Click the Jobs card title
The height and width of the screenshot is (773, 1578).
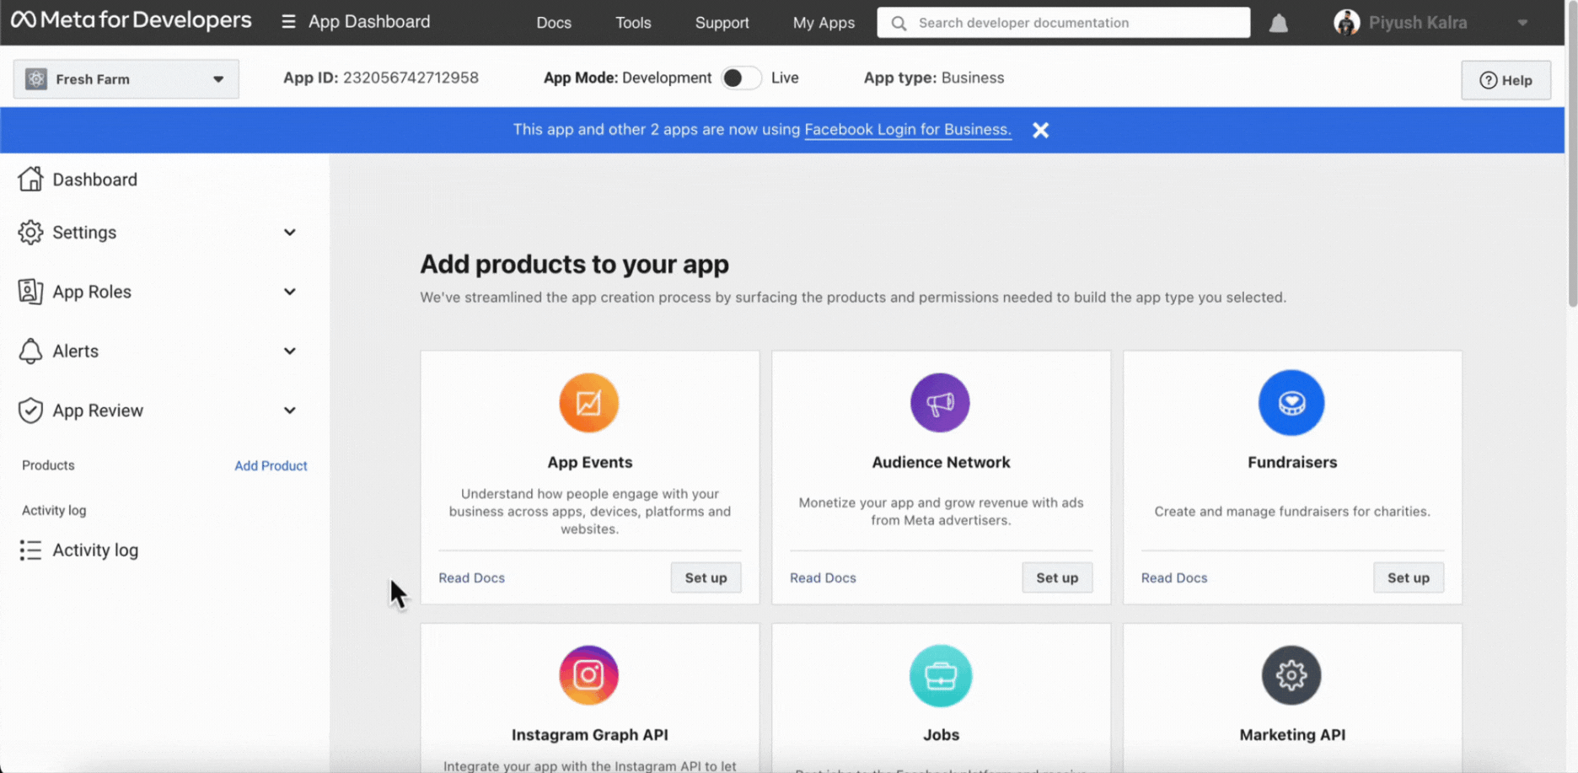(941, 734)
